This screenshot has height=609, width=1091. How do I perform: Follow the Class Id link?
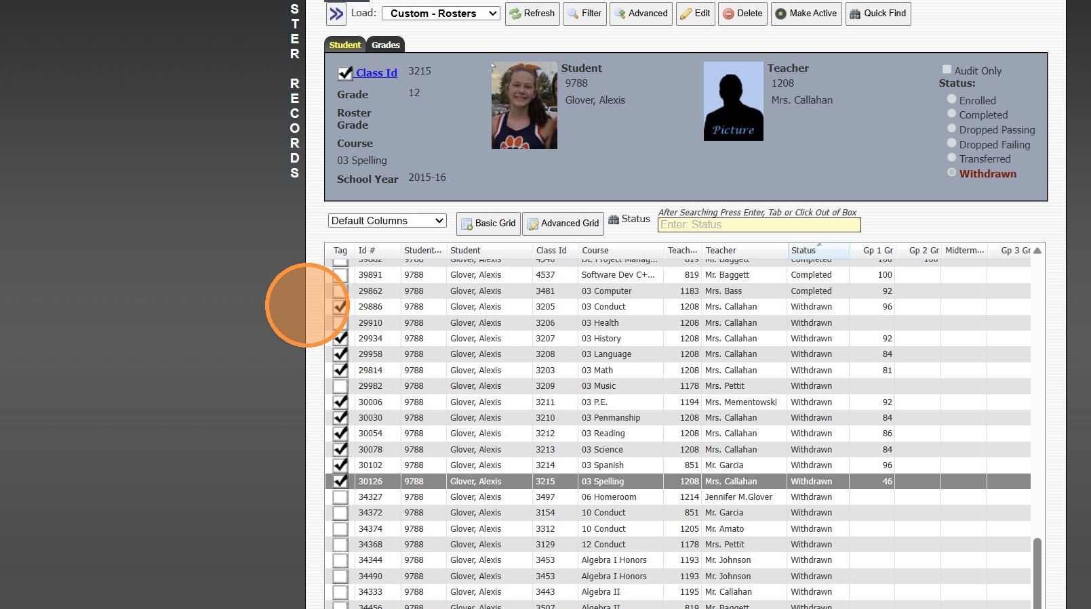[376, 73]
